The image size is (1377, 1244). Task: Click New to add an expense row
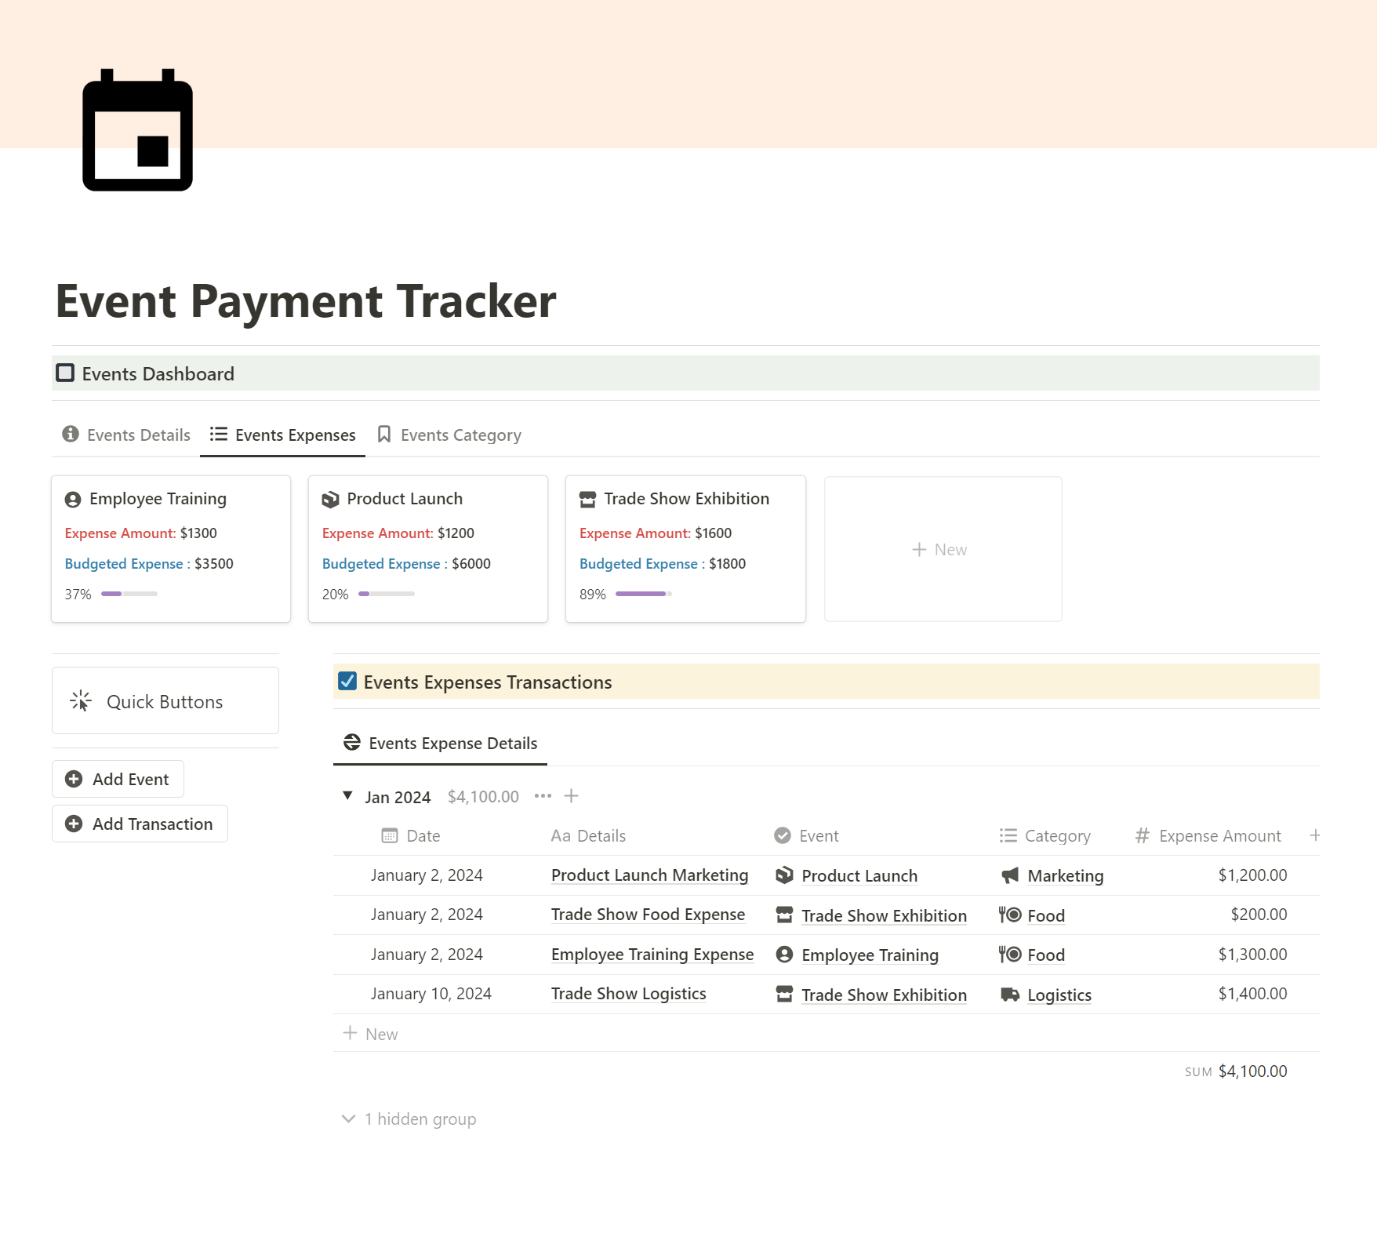tap(371, 1033)
